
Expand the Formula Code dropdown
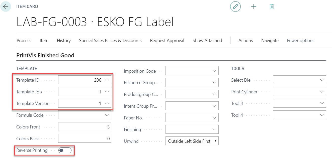pos(107,115)
